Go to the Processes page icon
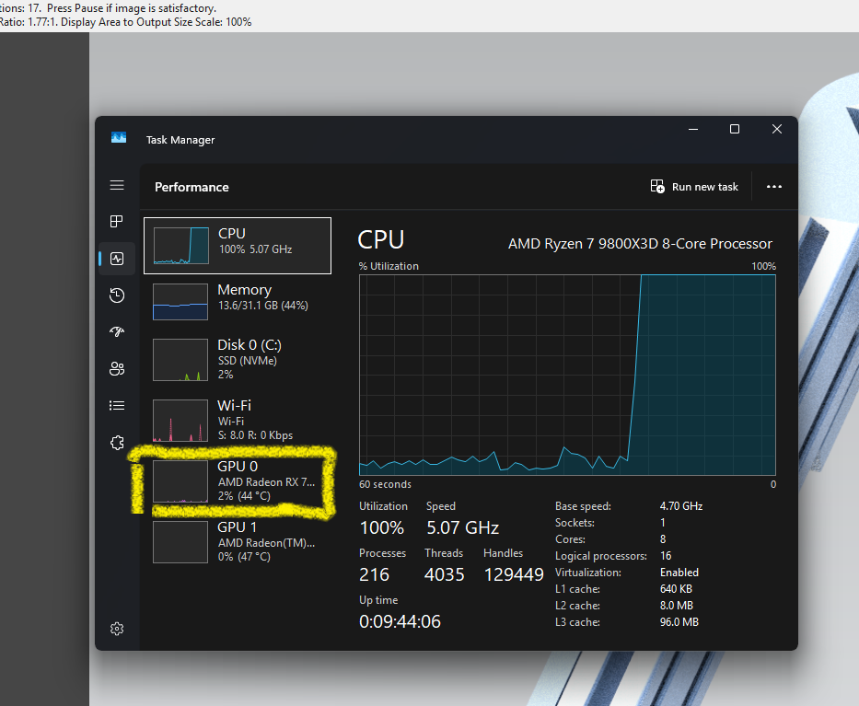 pos(117,221)
